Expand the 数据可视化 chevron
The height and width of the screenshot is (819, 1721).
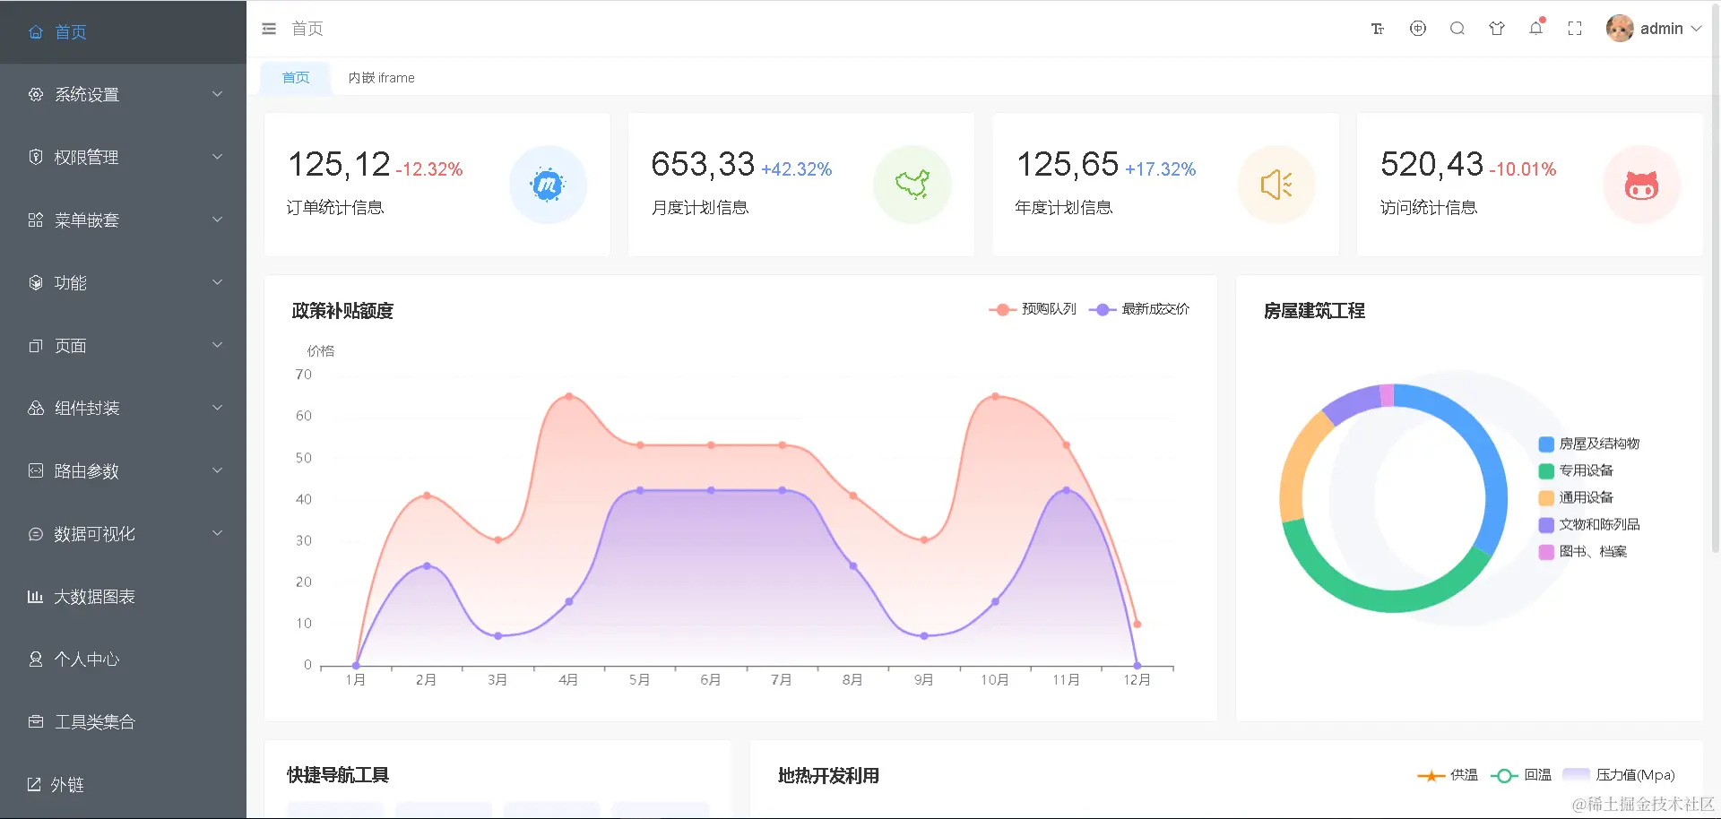[x=217, y=533]
